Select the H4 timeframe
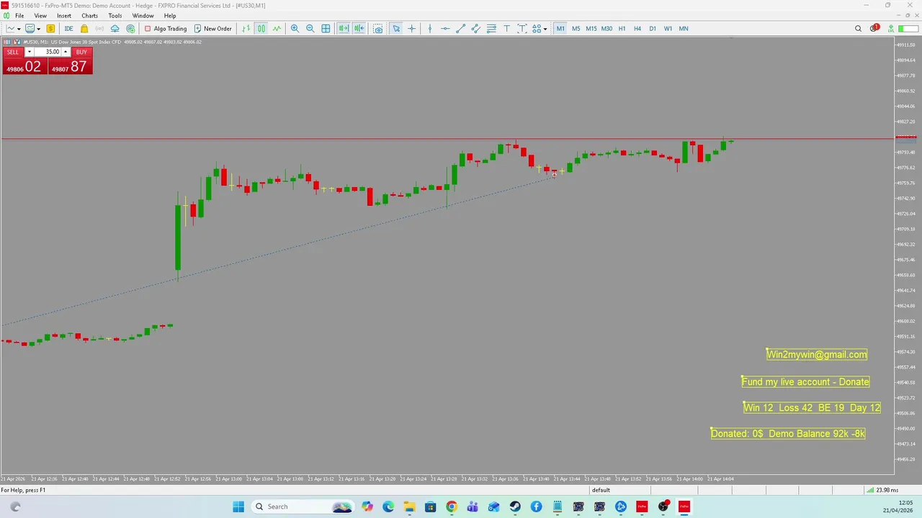The image size is (922, 518). click(637, 29)
